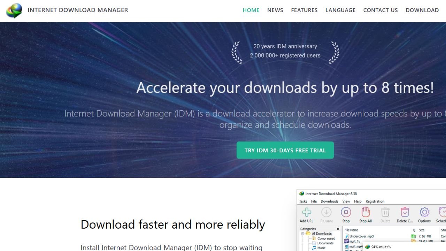Screen dimensions: 446x251
Task: Close the Categories panel with X
Action: [338, 229]
